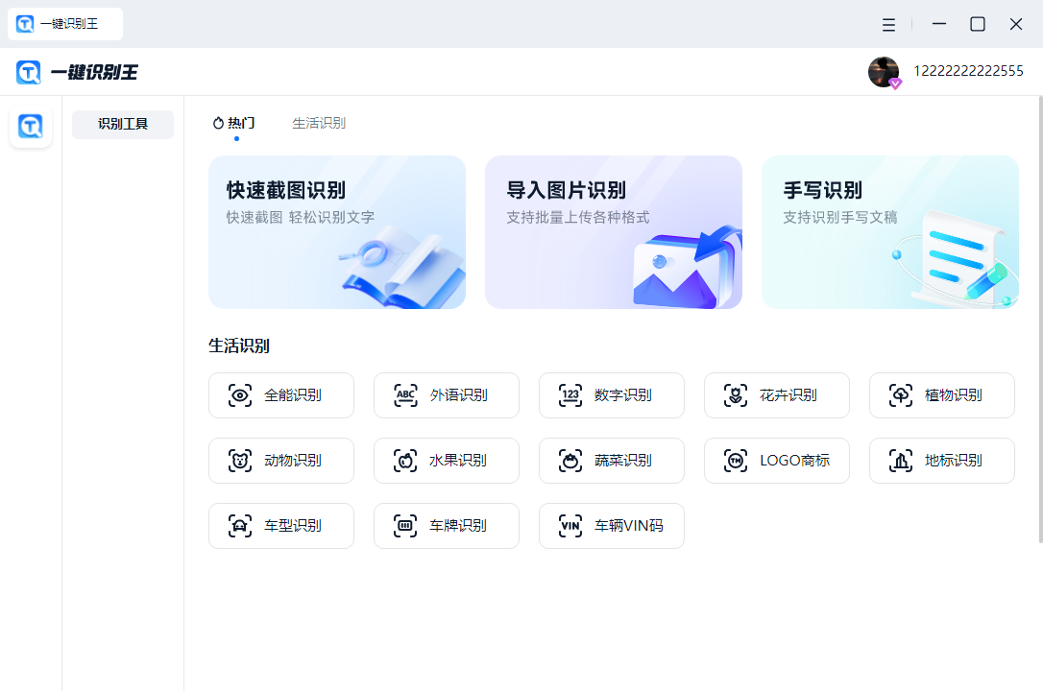The width and height of the screenshot is (1043, 691).
Task: Click the 动物识别 animal icon
Action: (240, 461)
